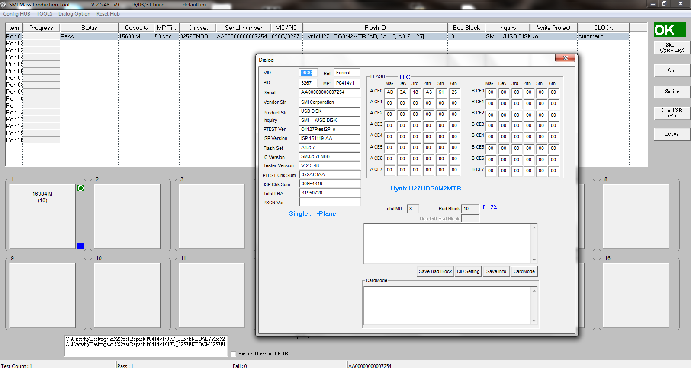Click the Flash Set field A1257
The image size is (691, 368).
click(329, 147)
